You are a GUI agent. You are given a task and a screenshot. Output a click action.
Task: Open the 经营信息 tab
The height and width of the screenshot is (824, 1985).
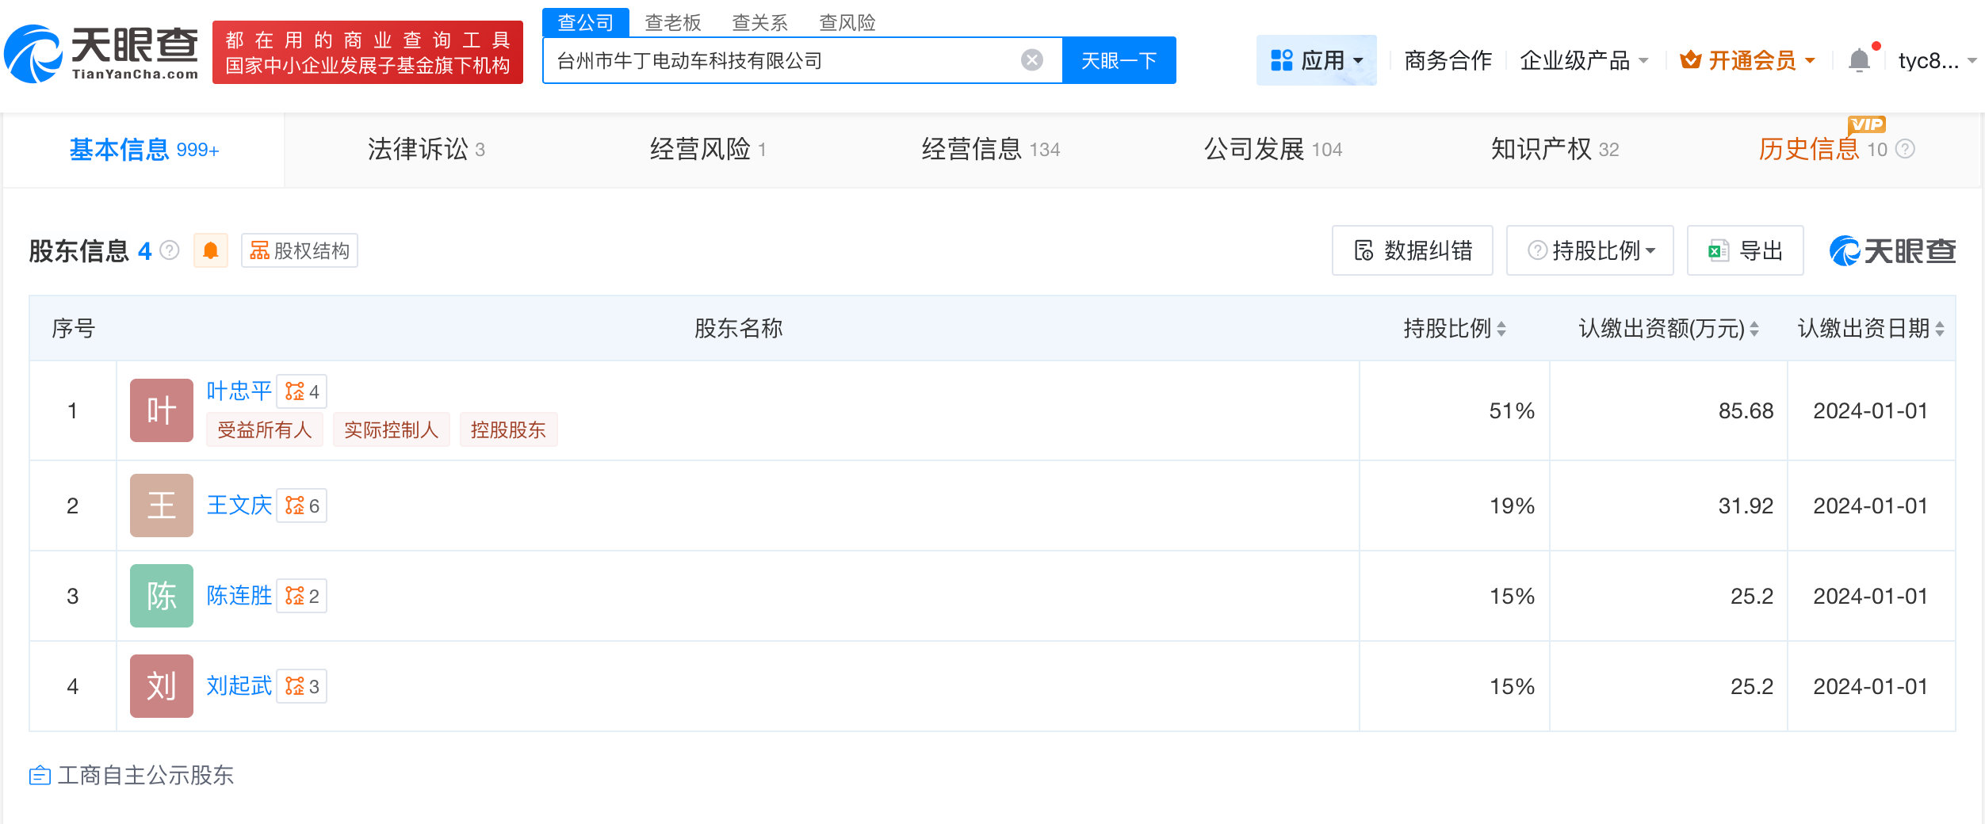pos(991,149)
